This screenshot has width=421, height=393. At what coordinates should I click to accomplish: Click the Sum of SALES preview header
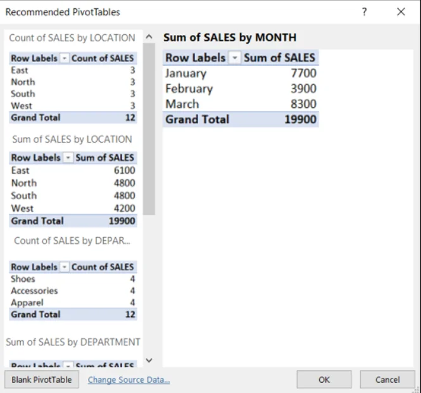tap(279, 58)
